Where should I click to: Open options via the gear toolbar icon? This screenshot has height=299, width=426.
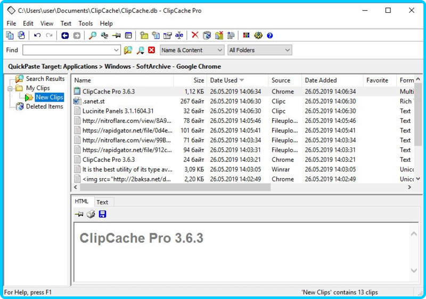pos(258,35)
